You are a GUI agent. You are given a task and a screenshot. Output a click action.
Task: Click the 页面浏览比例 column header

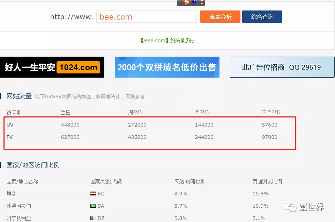267,181
